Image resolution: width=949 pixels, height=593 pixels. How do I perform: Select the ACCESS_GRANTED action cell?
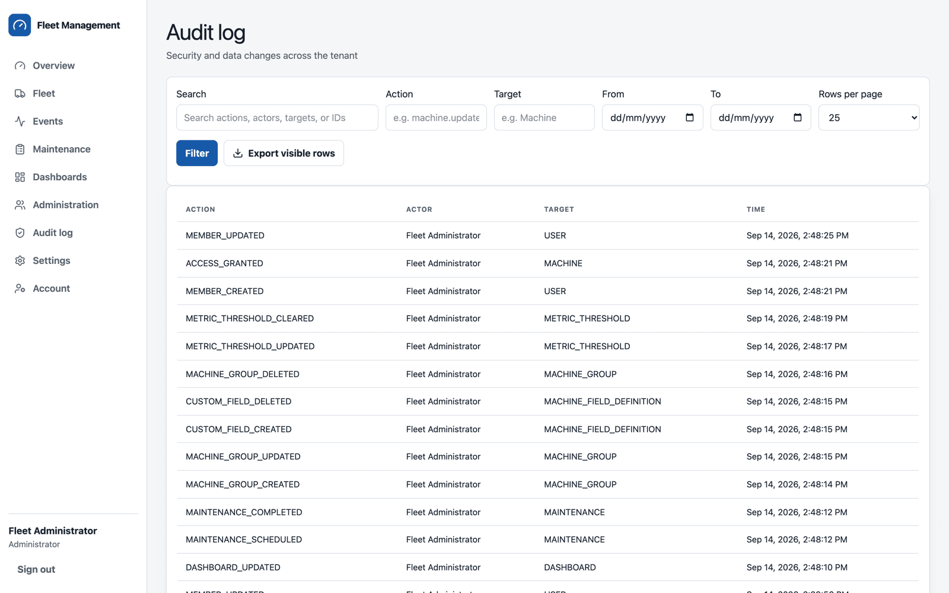(x=224, y=263)
